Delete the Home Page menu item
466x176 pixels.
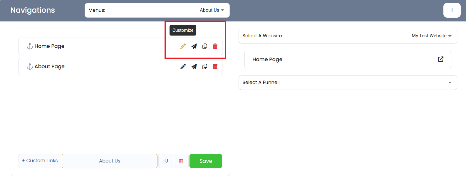[x=215, y=46]
